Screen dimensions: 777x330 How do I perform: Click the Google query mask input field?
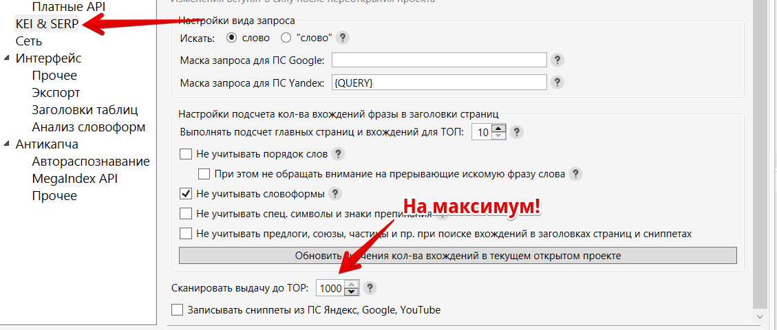[x=438, y=60]
